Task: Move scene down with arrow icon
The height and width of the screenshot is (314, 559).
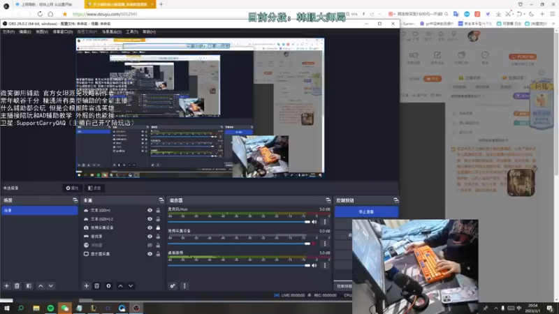Action: click(x=51, y=286)
